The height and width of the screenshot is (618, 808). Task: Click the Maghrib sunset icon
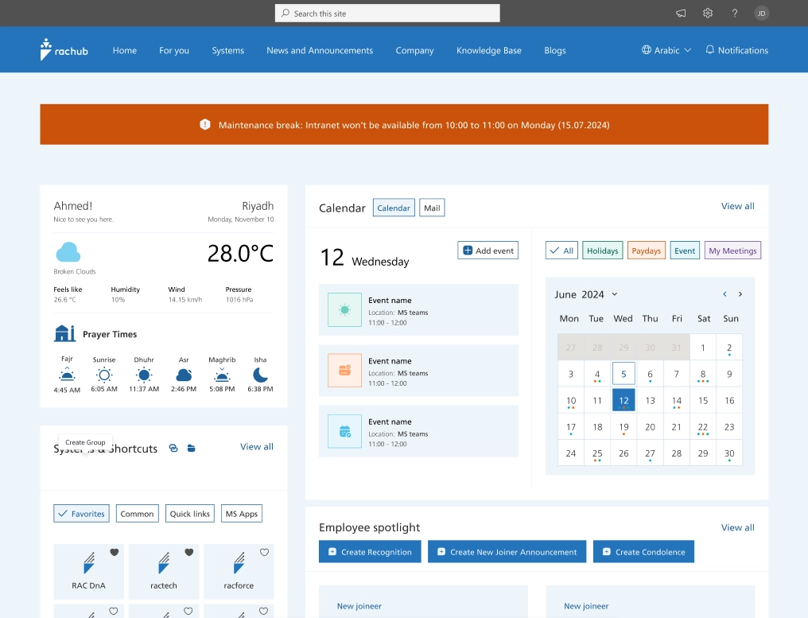coord(222,375)
